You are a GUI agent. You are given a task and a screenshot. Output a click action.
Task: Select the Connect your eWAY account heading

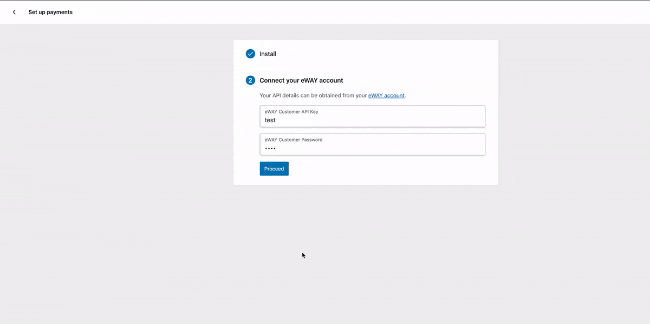[301, 80]
